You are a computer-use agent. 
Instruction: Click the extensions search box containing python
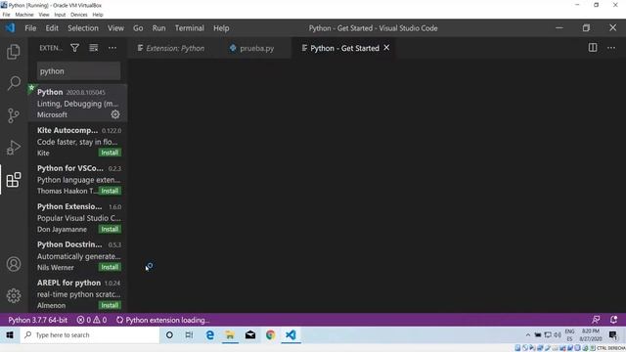pyautogui.click(x=78, y=71)
